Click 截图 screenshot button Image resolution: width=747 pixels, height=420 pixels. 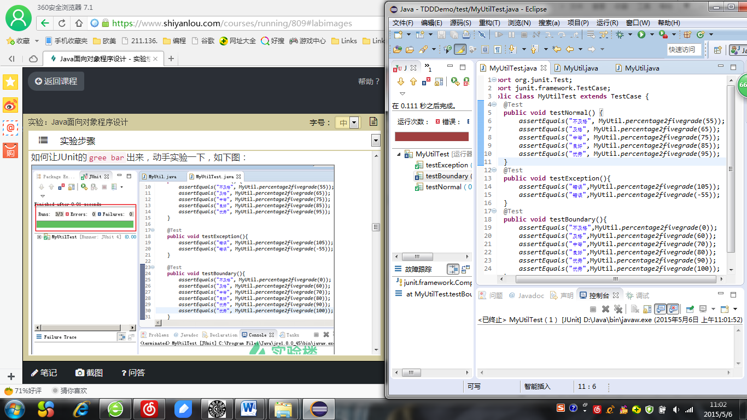click(89, 372)
